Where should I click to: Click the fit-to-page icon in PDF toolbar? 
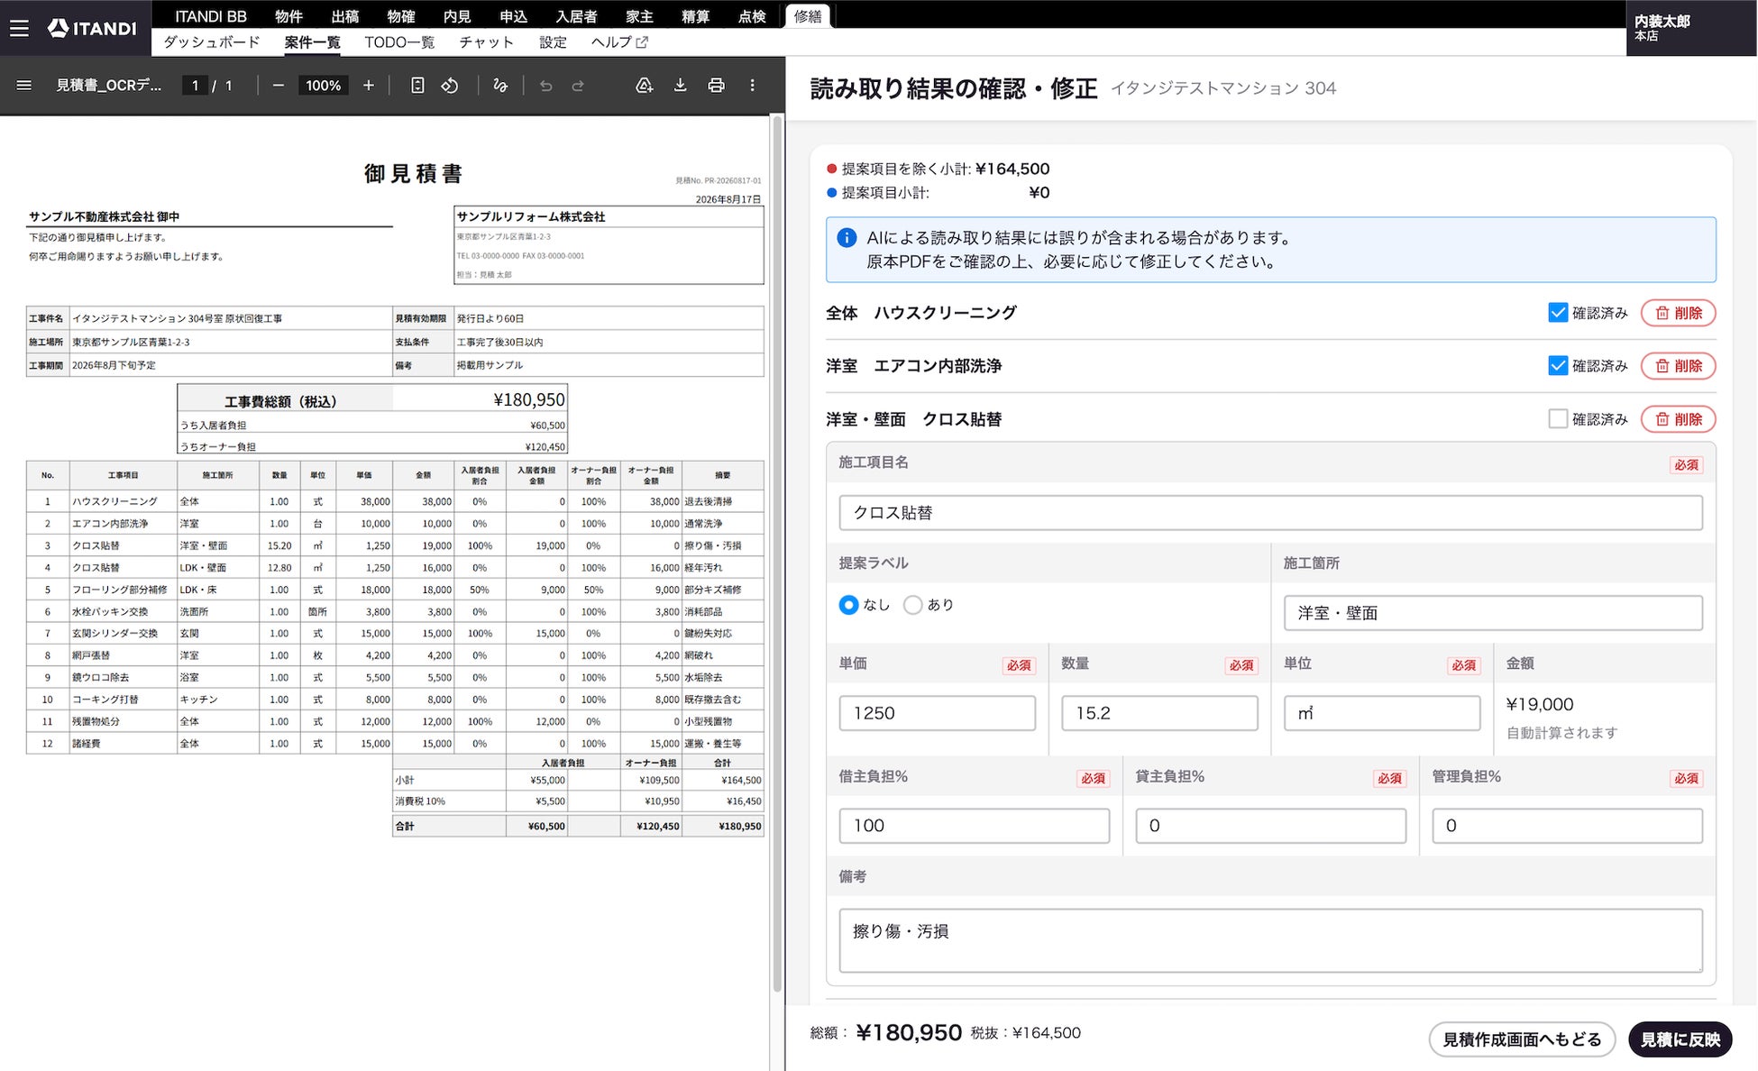[417, 86]
